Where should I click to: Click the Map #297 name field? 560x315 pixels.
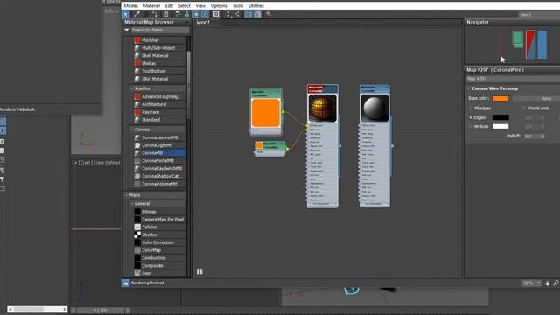513,79
